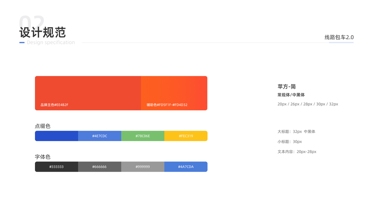Click the 点缀色 section label

(x=43, y=126)
